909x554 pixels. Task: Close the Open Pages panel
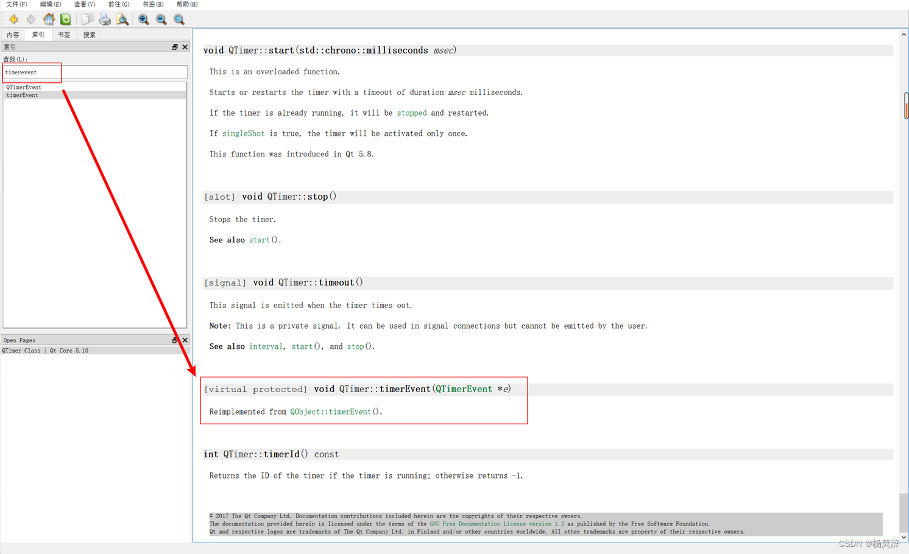click(x=185, y=340)
